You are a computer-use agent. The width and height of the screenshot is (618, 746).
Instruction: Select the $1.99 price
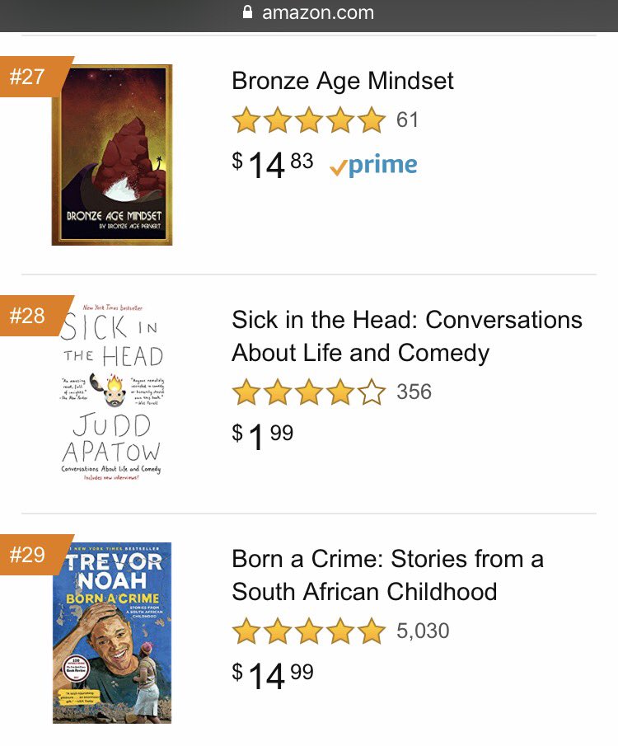coord(263,435)
